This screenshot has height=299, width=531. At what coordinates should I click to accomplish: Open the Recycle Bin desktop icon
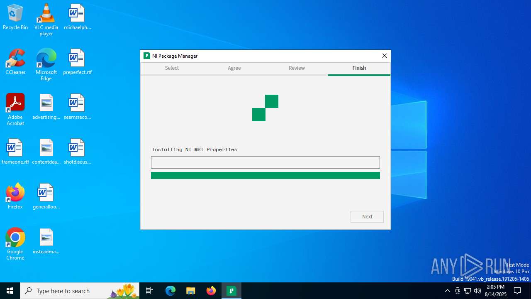click(x=15, y=17)
